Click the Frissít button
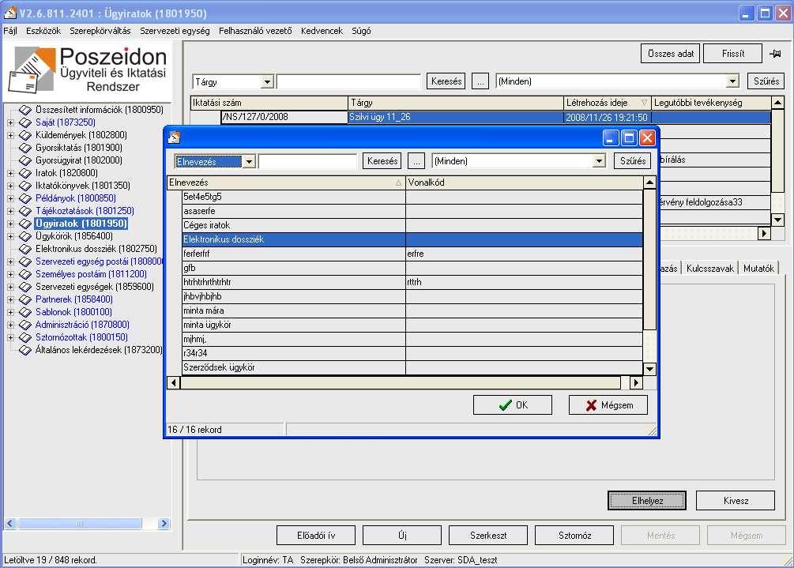Viewport: 794px width, 568px height. click(x=732, y=54)
